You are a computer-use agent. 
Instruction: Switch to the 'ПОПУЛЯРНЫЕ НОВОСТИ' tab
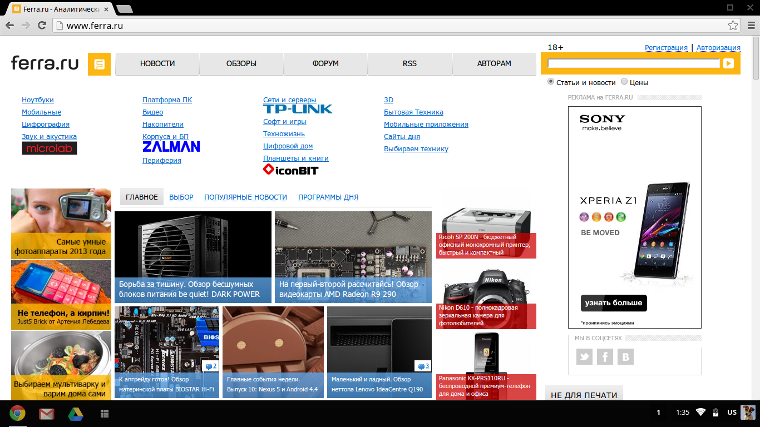[x=245, y=197]
